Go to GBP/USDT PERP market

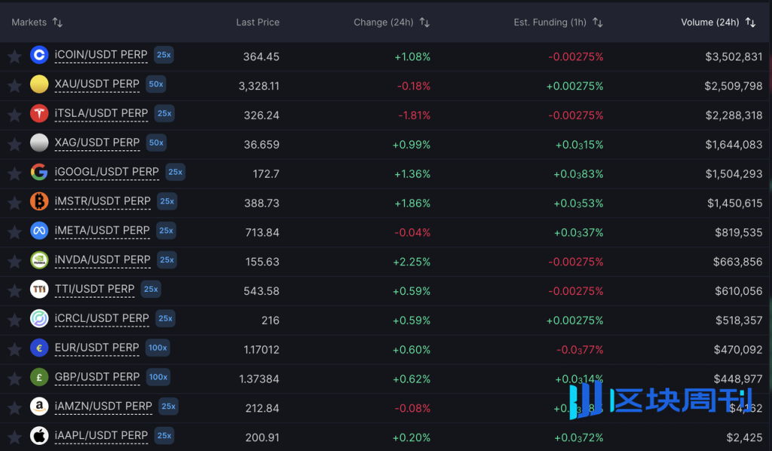coord(97,377)
